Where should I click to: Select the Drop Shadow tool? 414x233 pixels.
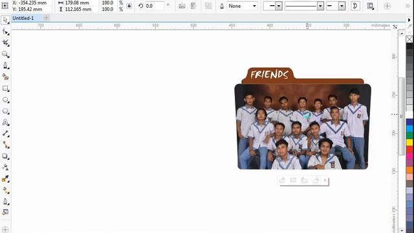(x=5, y=156)
